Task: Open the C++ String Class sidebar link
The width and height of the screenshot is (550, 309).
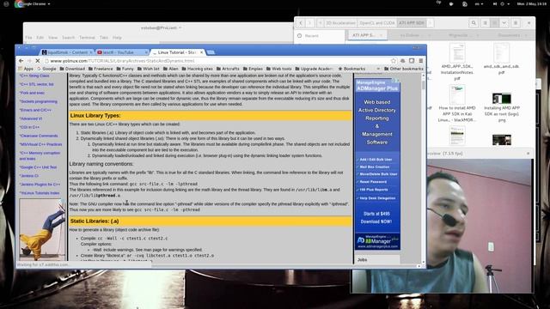Action: (x=34, y=76)
